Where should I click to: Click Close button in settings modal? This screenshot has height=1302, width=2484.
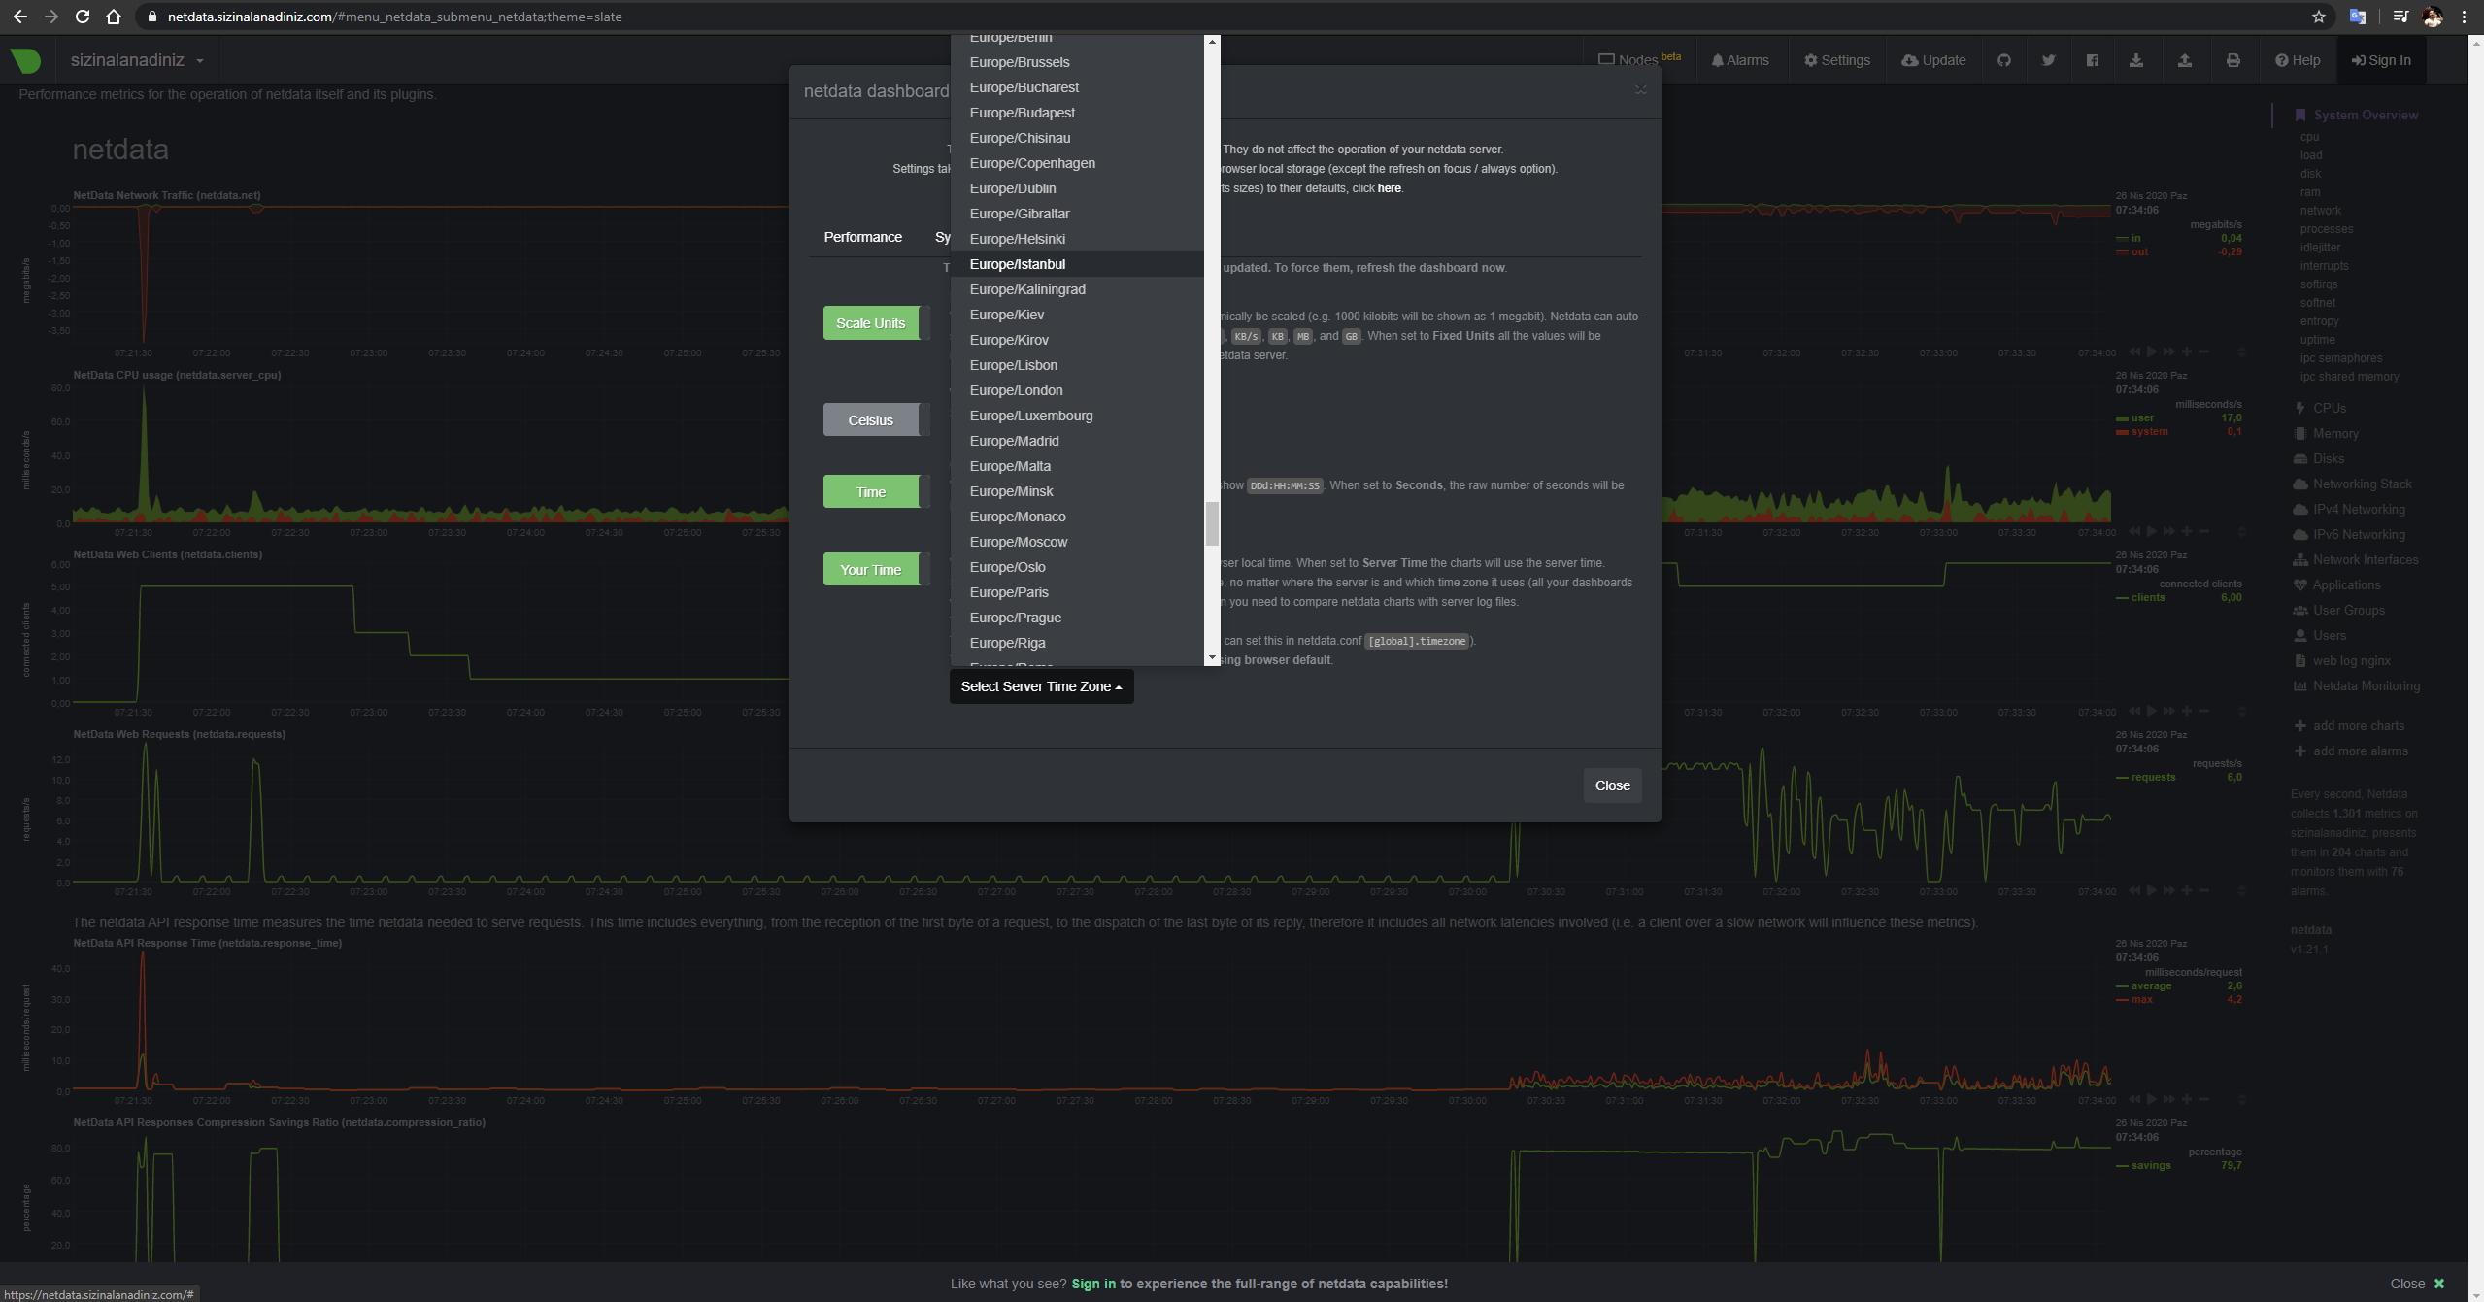click(1612, 785)
